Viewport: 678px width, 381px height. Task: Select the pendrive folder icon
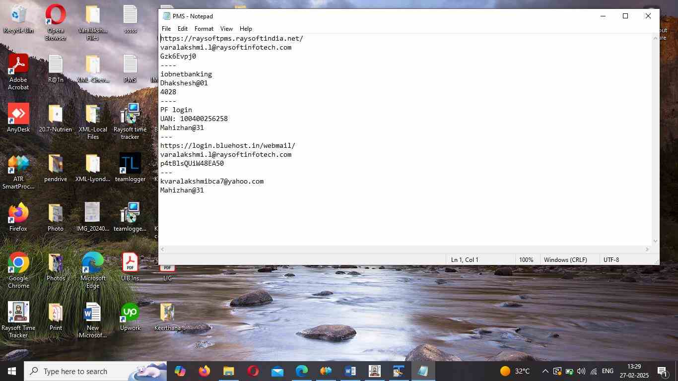[56, 168]
